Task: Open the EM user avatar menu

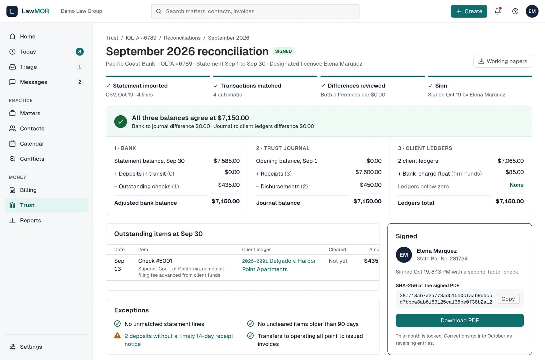Action: [532, 11]
